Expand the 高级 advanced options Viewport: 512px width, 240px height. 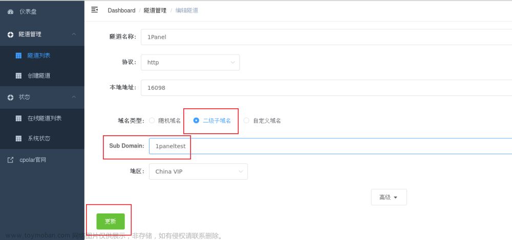coord(389,197)
